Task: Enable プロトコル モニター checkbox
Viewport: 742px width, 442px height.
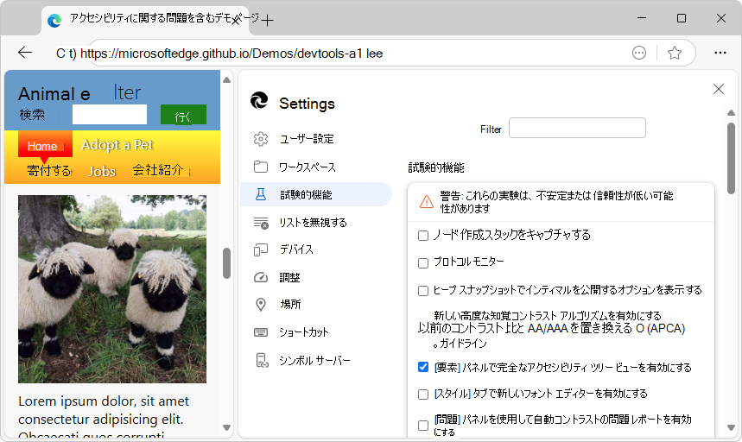Action: tap(423, 262)
